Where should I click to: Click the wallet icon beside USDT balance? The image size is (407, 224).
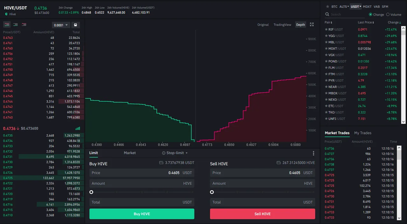click(x=161, y=162)
